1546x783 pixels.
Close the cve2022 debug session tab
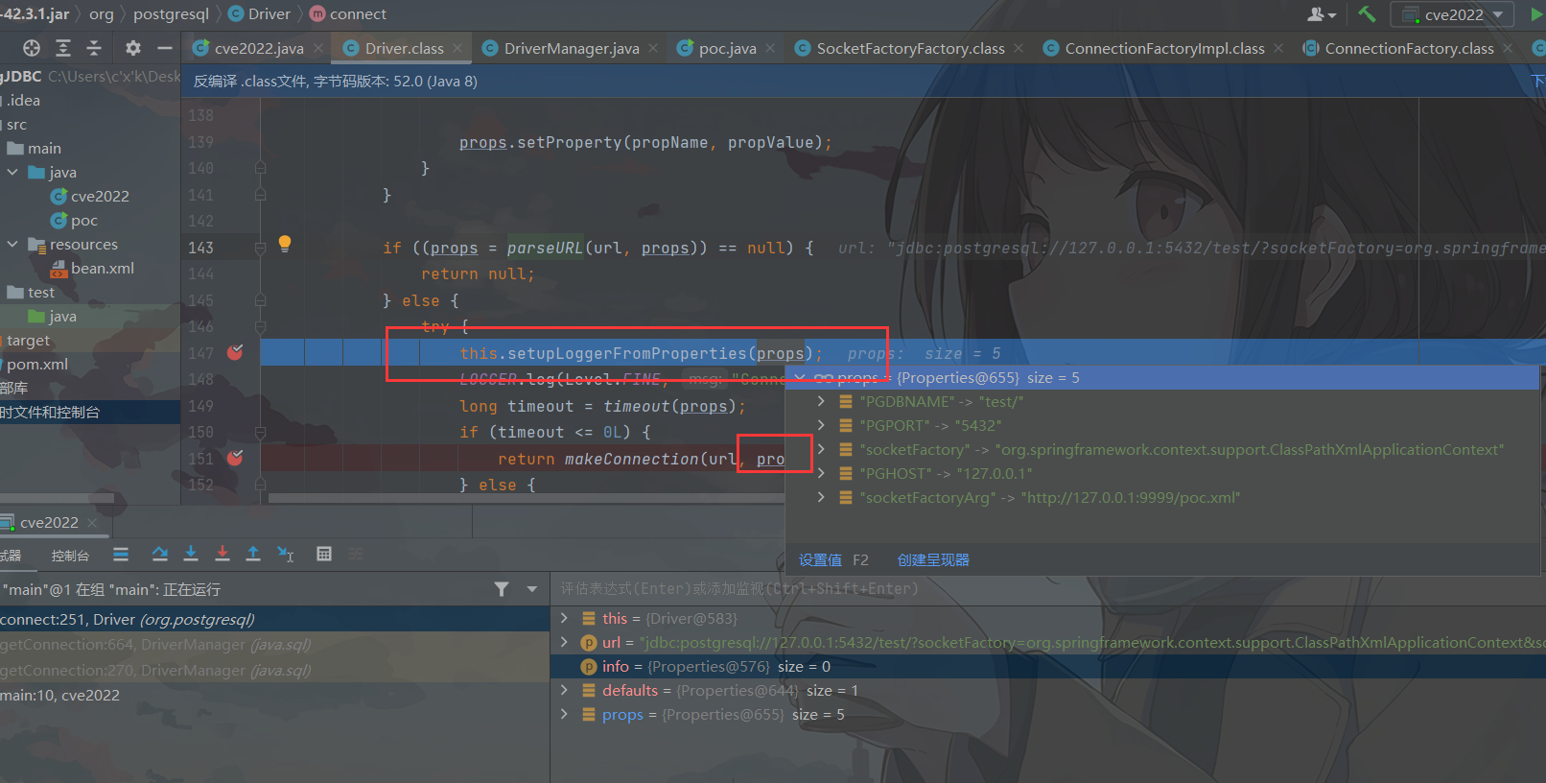click(92, 523)
